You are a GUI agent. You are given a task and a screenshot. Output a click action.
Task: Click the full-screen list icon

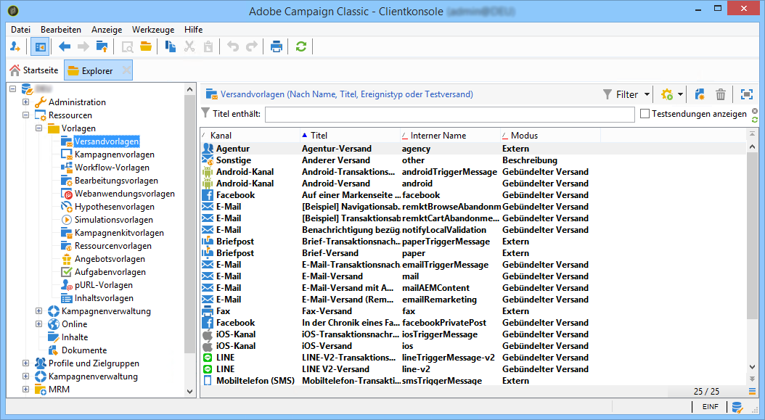tap(746, 94)
